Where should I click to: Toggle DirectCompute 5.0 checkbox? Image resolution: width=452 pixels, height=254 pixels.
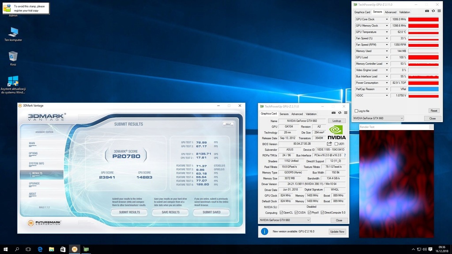322,213
